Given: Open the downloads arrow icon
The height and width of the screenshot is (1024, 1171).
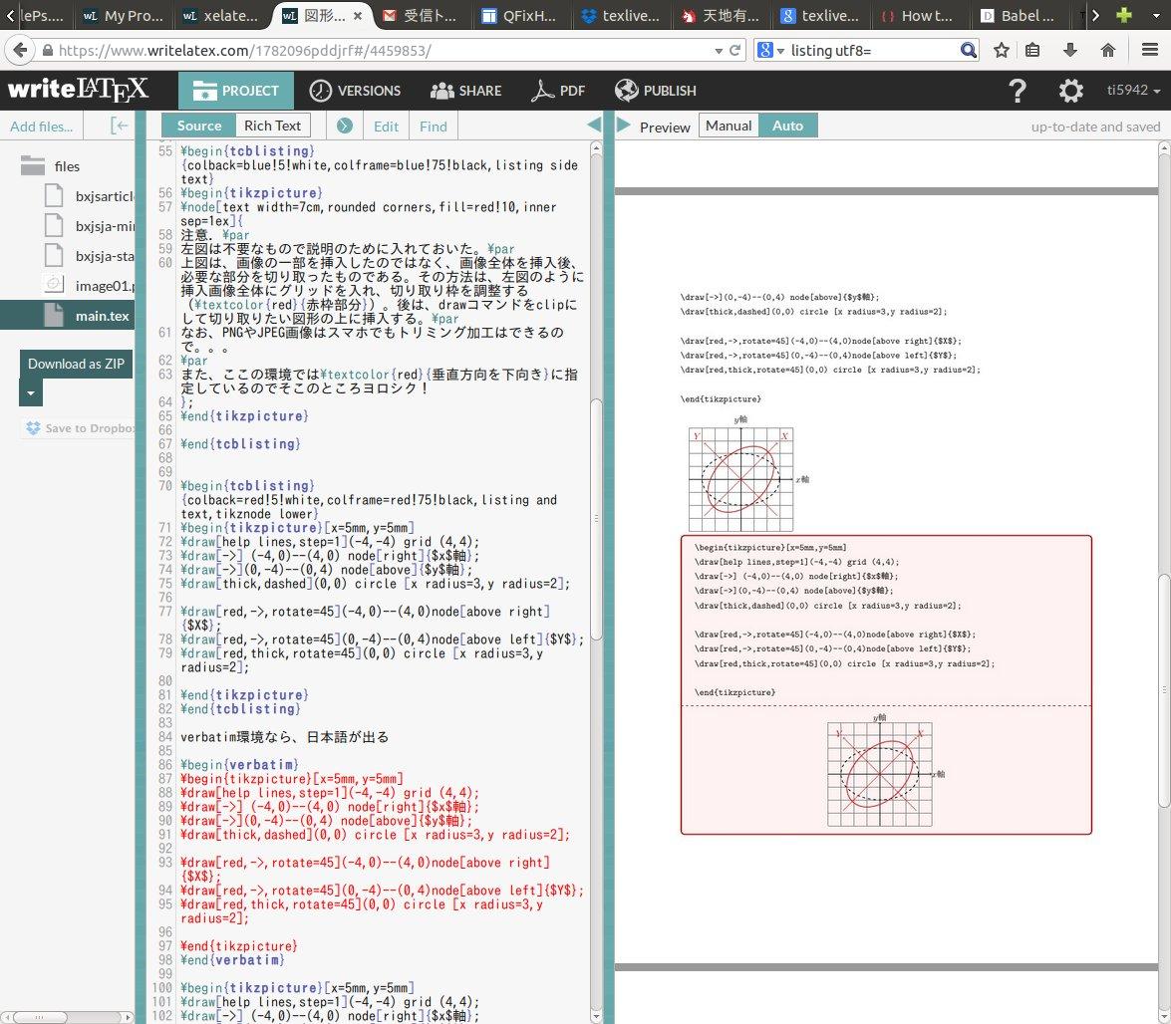Looking at the screenshot, I should (1069, 50).
